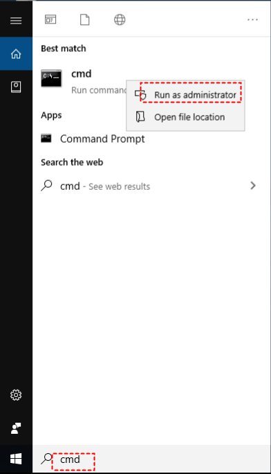Filter results by Apps icon
The width and height of the screenshot is (271, 474).
(x=50, y=19)
